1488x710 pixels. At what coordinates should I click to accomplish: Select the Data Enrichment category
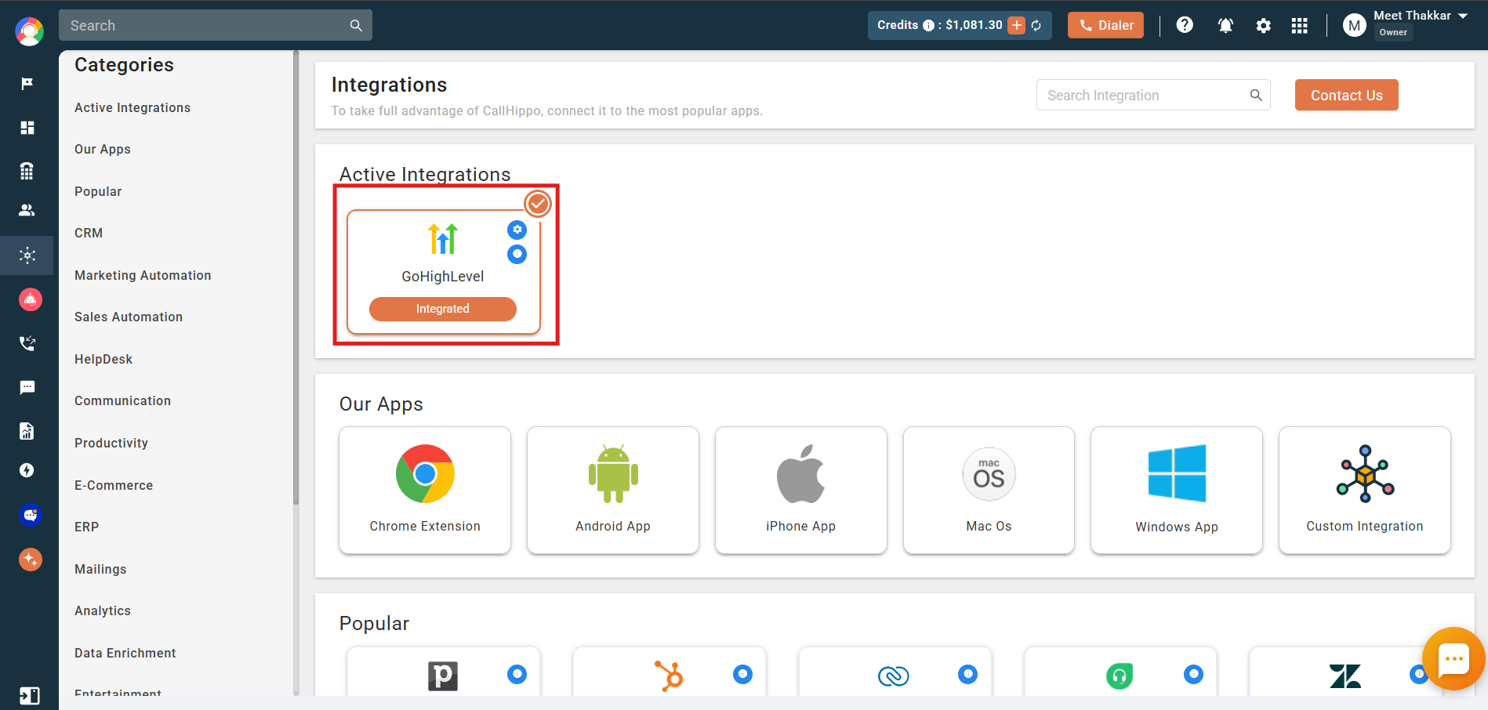coord(125,653)
